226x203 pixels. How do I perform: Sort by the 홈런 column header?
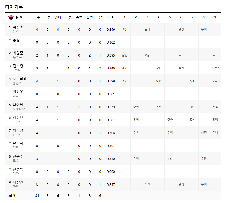click(79, 17)
